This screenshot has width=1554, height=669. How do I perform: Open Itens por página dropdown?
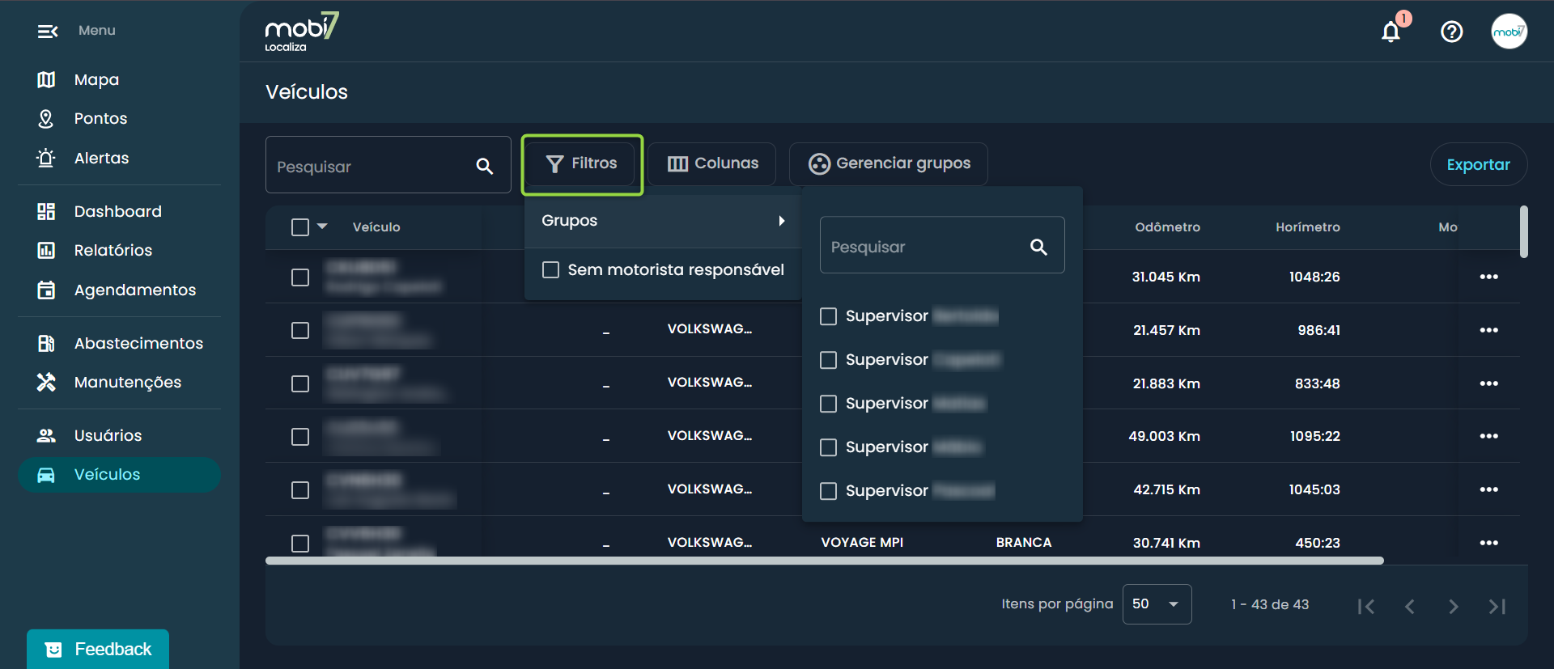tap(1156, 604)
